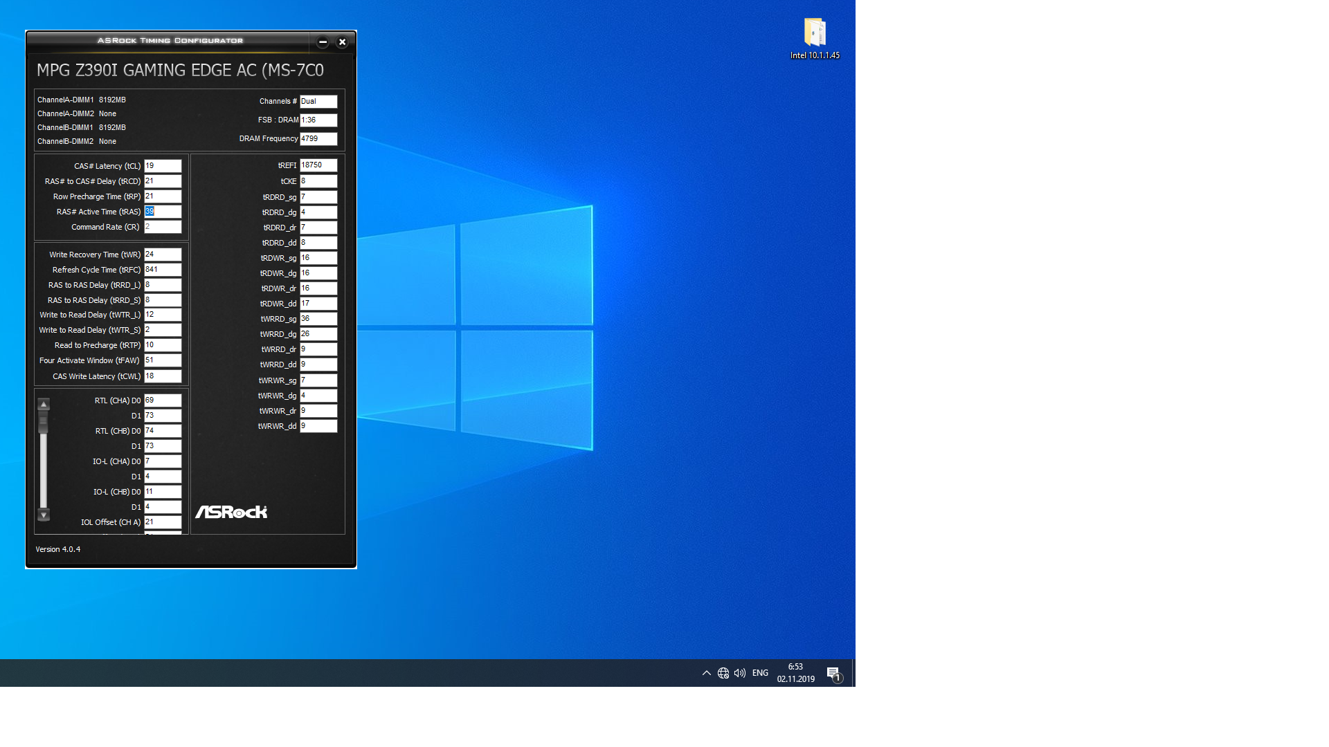Click the volume speaker icon
Image resolution: width=1329 pixels, height=747 pixels.
tap(740, 673)
